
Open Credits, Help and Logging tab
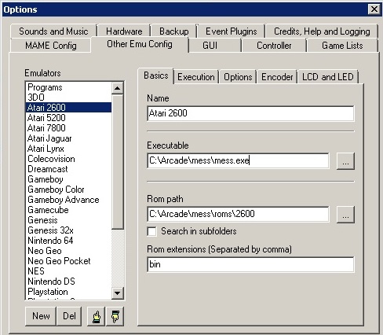tap(322, 31)
